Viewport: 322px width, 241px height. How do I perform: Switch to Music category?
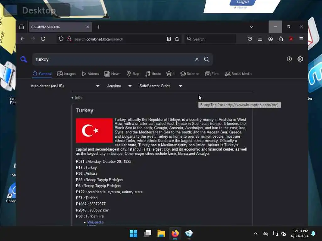tap(153, 74)
